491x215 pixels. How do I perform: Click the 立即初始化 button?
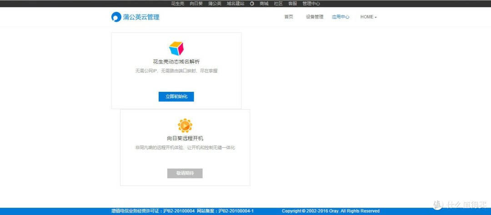pyautogui.click(x=176, y=97)
